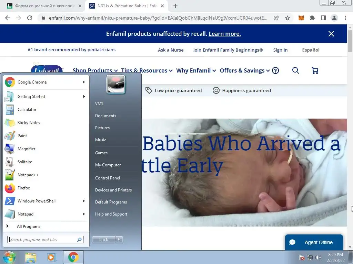Go back in Chrome browser
The width and height of the screenshot is (353, 264).
pyautogui.click(x=8, y=18)
